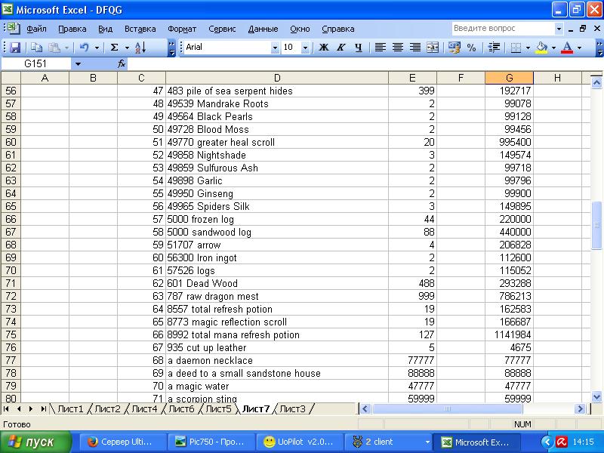Image resolution: width=604 pixels, height=453 pixels.
Task: Open the Pic750 taskbar window button
Action: pos(211,442)
